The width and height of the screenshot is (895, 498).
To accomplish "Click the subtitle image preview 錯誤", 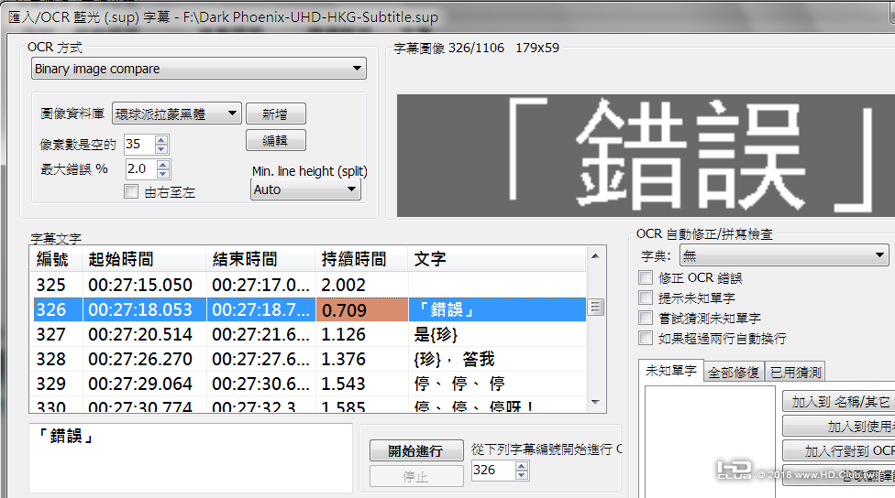I will click(x=646, y=155).
